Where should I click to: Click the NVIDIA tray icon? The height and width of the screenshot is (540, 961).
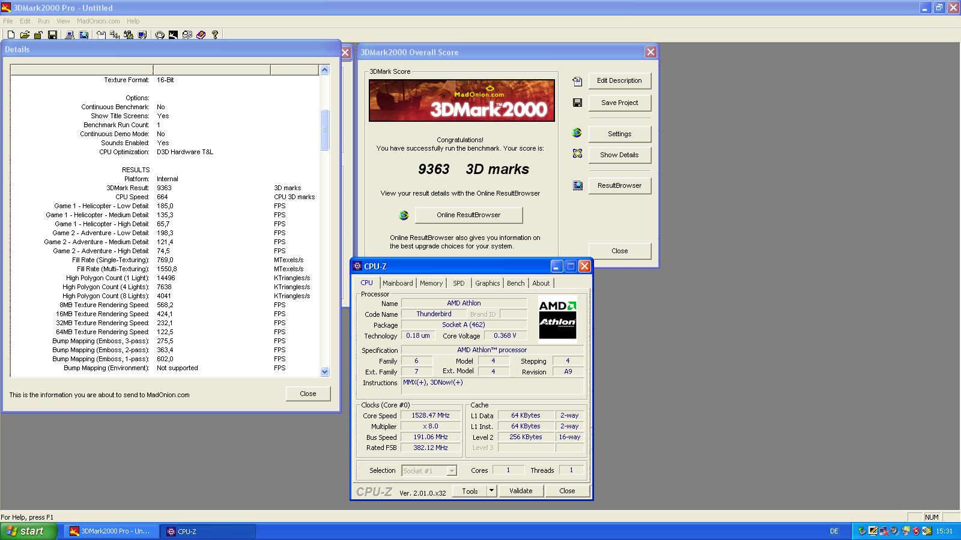pyautogui.click(x=927, y=531)
